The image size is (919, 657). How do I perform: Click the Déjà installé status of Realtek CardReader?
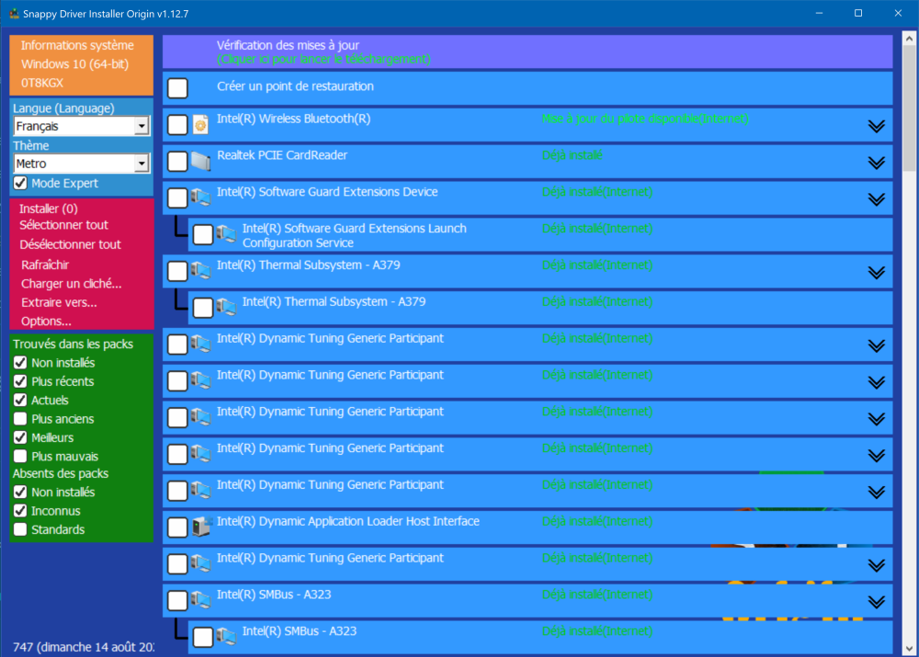coord(572,155)
